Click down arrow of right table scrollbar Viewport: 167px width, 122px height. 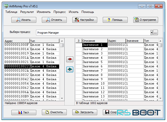tap(160, 98)
